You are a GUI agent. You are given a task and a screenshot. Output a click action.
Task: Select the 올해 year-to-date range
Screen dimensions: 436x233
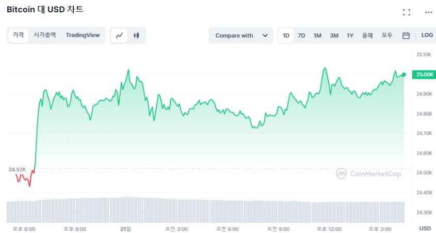coord(367,35)
